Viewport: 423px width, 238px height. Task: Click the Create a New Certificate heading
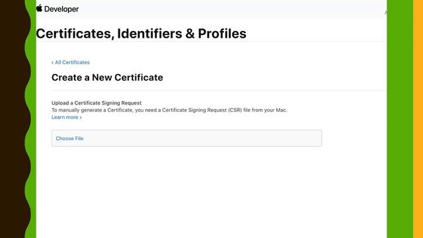[x=107, y=77]
